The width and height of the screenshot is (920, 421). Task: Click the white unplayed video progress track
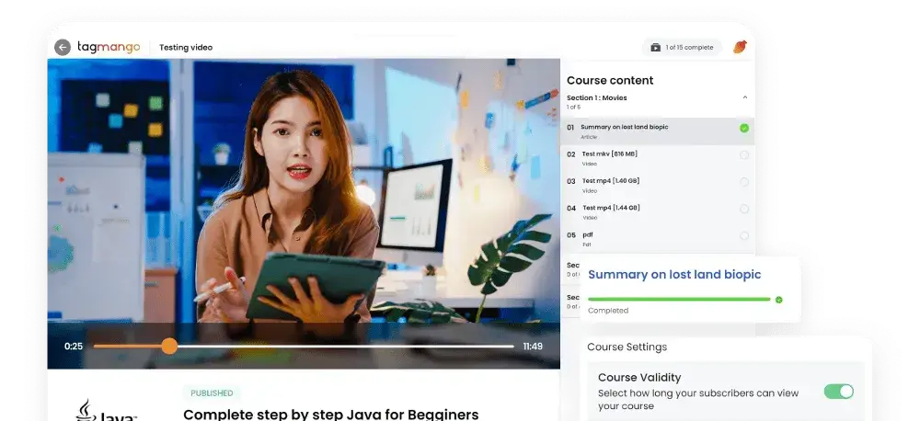(346, 346)
